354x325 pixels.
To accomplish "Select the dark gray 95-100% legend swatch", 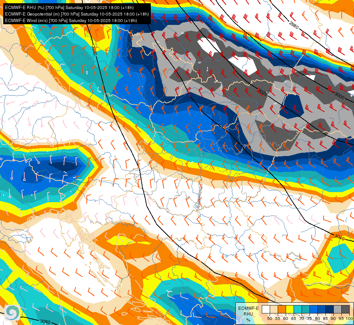I will [345, 309].
